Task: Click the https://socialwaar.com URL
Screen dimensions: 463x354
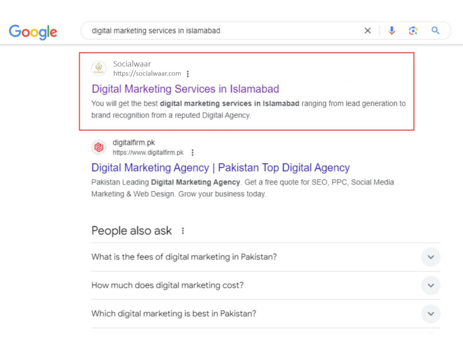Action: 147,74
